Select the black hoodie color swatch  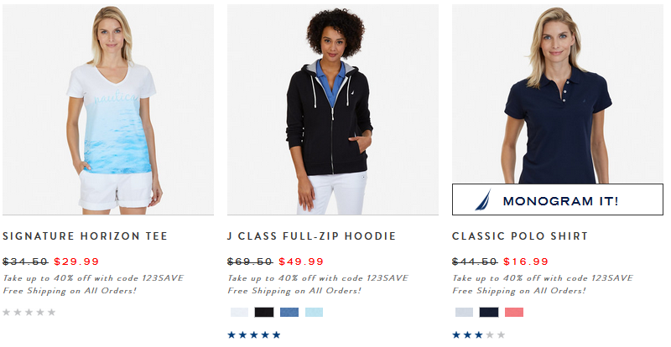click(264, 313)
